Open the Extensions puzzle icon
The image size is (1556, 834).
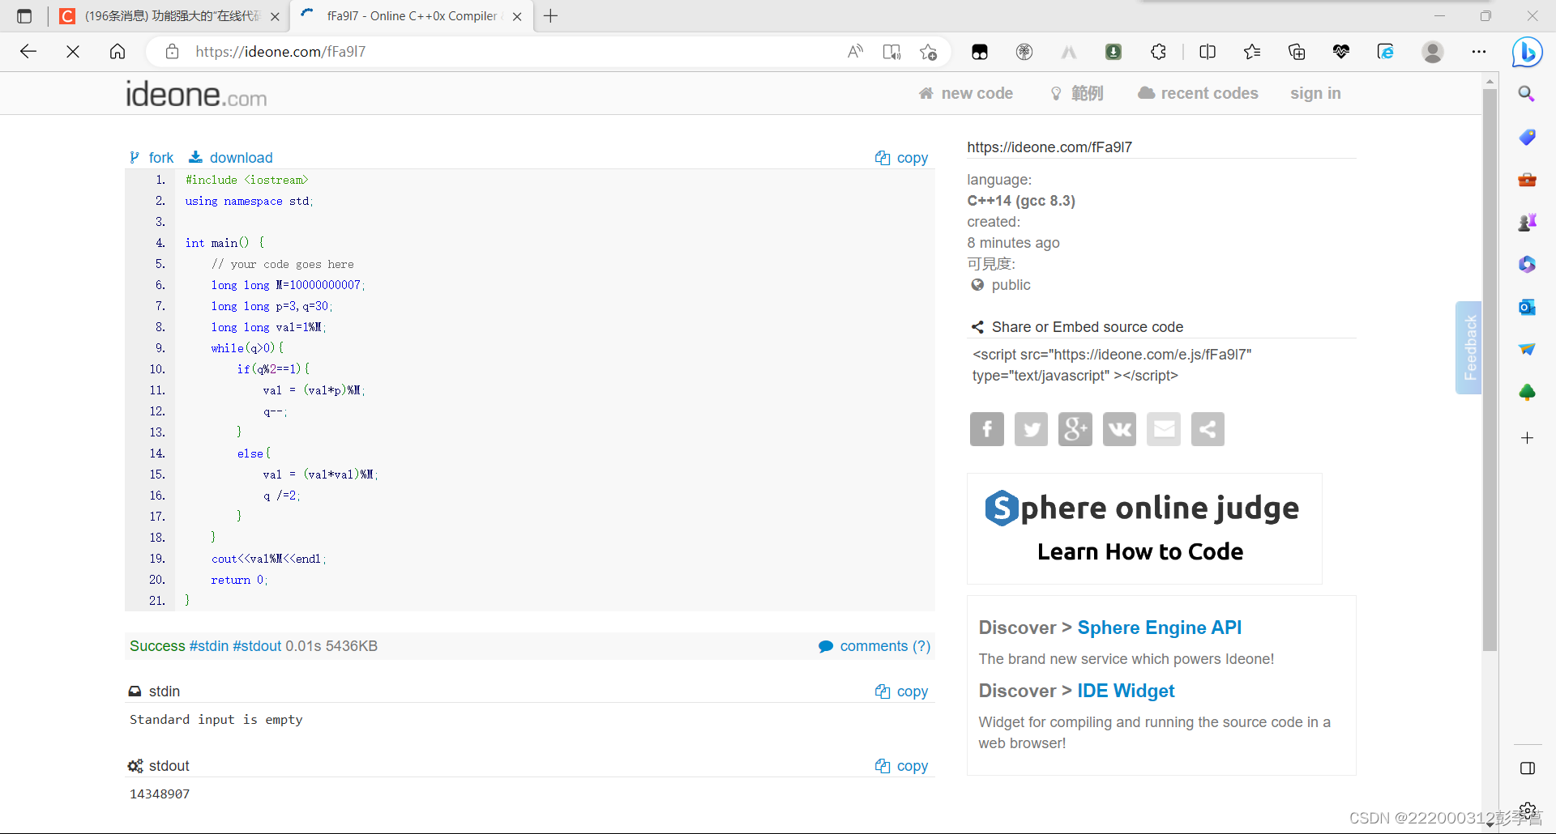(x=1159, y=52)
